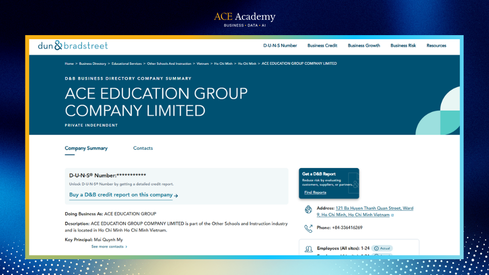Open the Business Credit menu
Screen dimensions: 489x275
[x=322, y=45]
